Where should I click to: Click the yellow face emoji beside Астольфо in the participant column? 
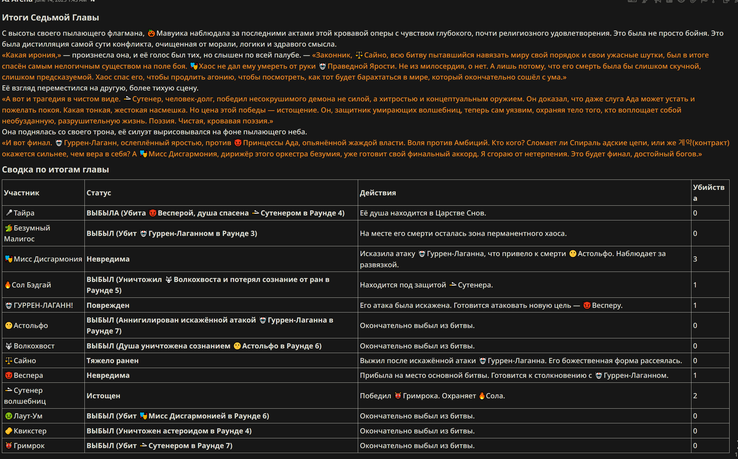(9, 326)
